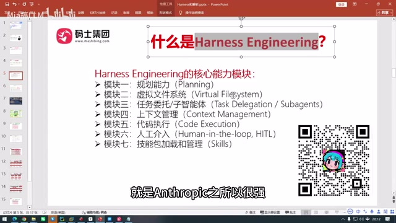
Task: Click the 登录 sign-in button
Action: coord(342,4)
